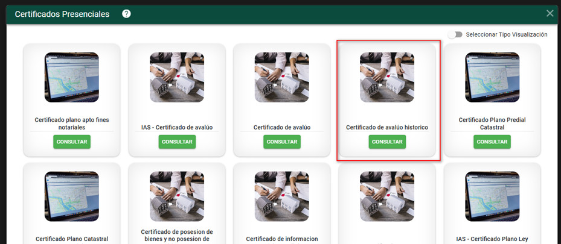
Task: Open thumbnail of IAS - Certificado de avalúo
Action: [x=177, y=77]
